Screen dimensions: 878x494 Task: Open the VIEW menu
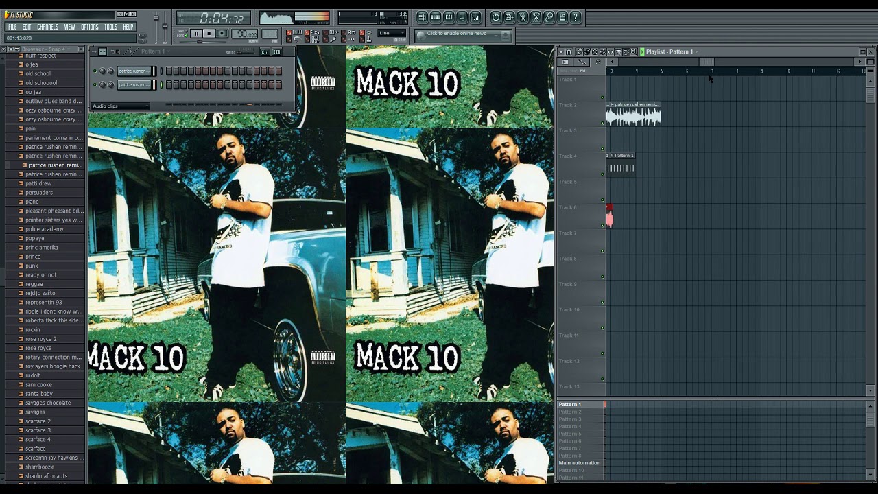tap(70, 27)
